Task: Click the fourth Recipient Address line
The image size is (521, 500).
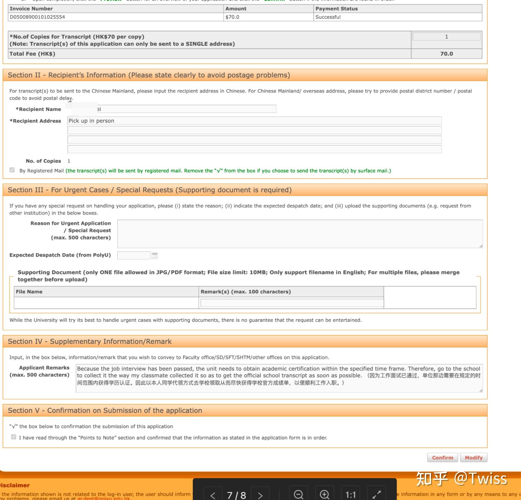Action: click(255, 149)
